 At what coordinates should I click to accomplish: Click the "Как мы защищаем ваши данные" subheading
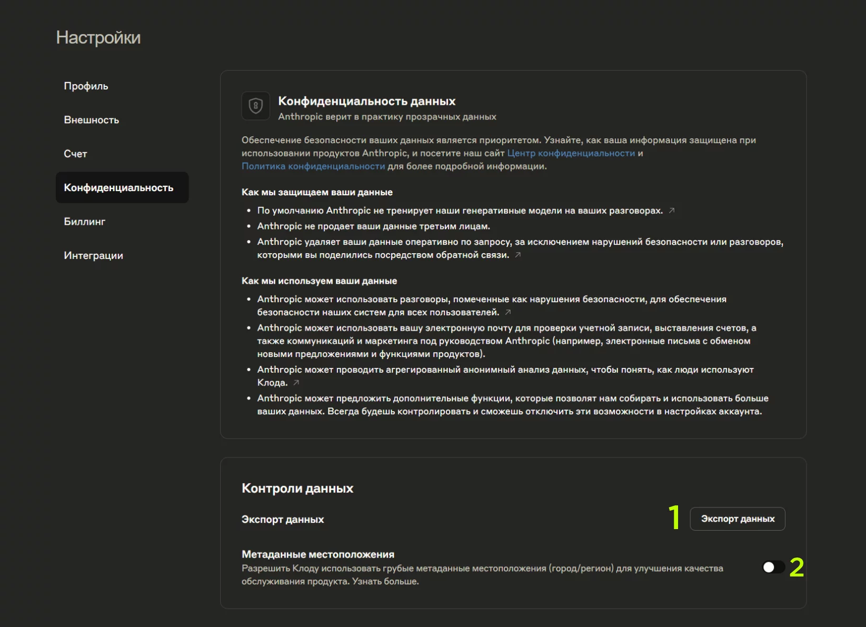(x=317, y=192)
